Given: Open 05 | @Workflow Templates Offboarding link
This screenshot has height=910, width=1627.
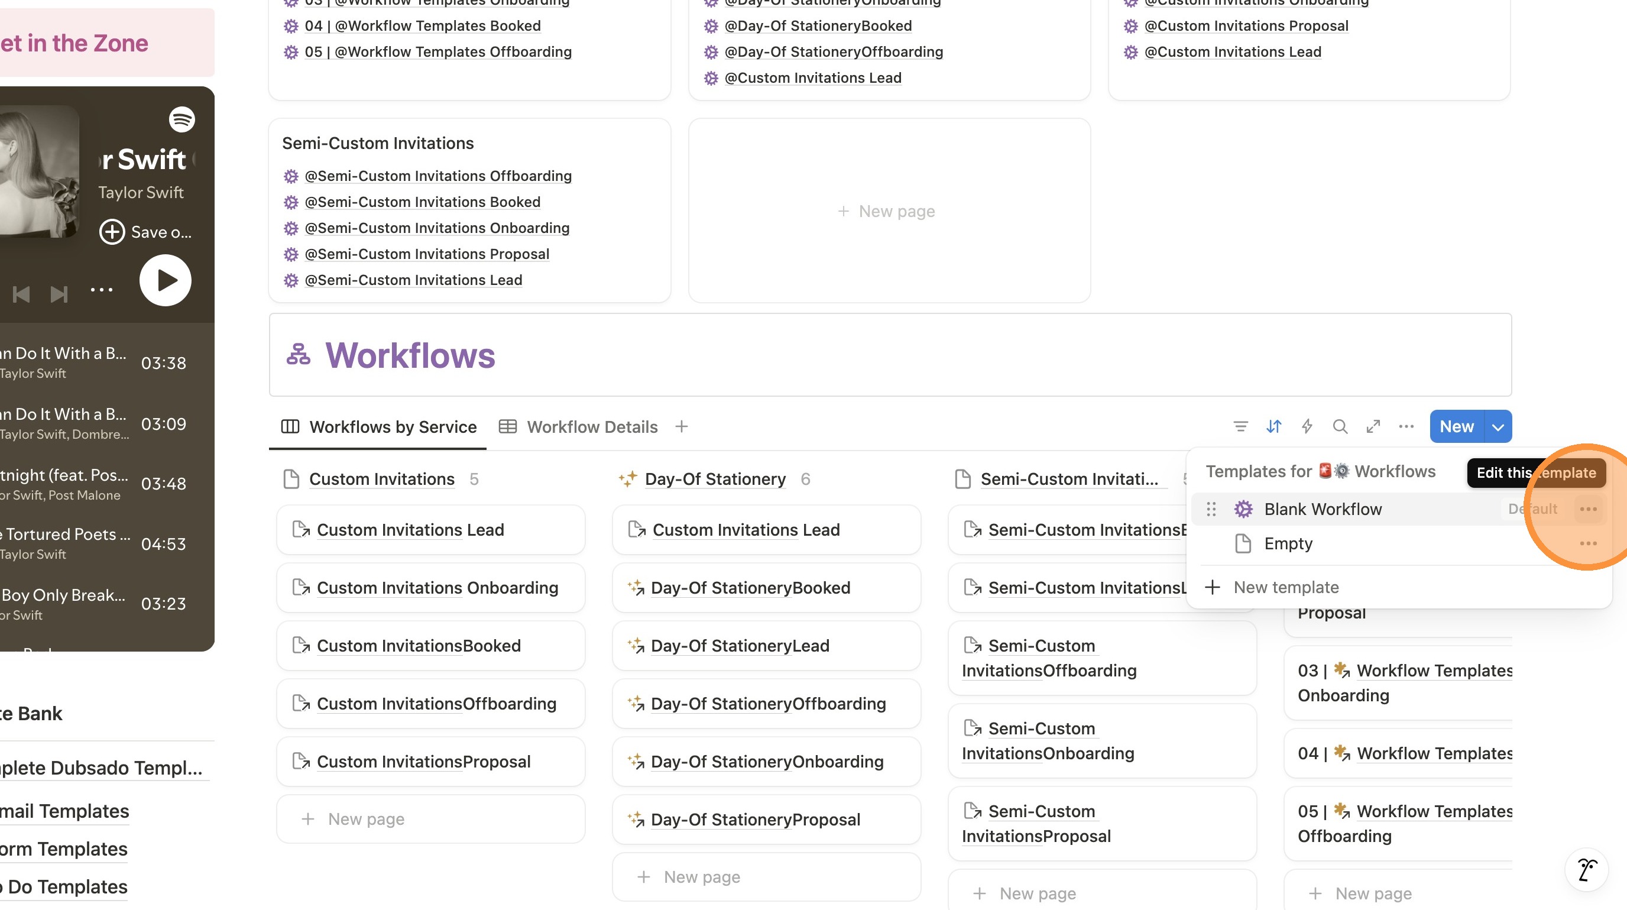Looking at the screenshot, I should pyautogui.click(x=437, y=52).
